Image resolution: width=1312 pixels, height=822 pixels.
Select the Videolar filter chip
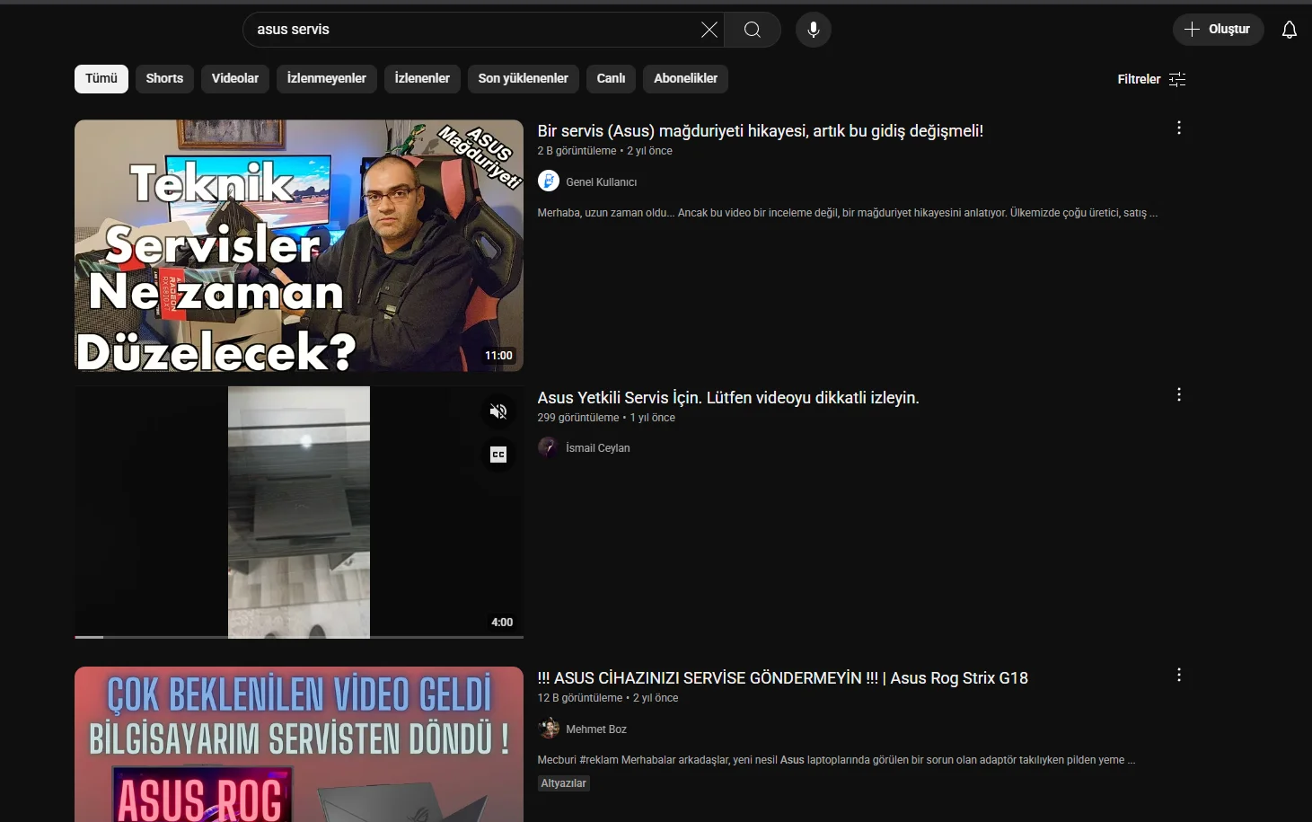pyautogui.click(x=235, y=79)
